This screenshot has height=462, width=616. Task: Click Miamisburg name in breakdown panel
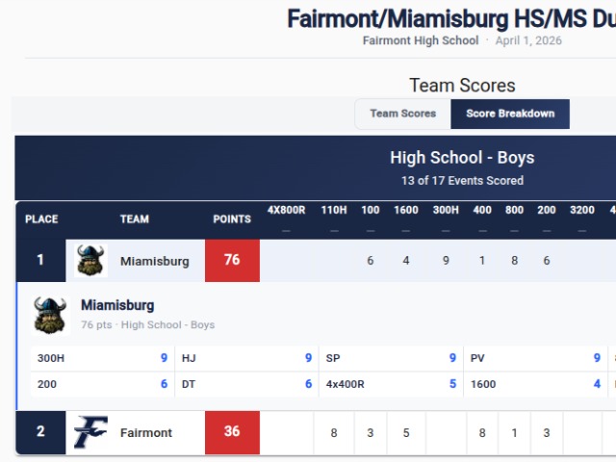pyautogui.click(x=117, y=306)
